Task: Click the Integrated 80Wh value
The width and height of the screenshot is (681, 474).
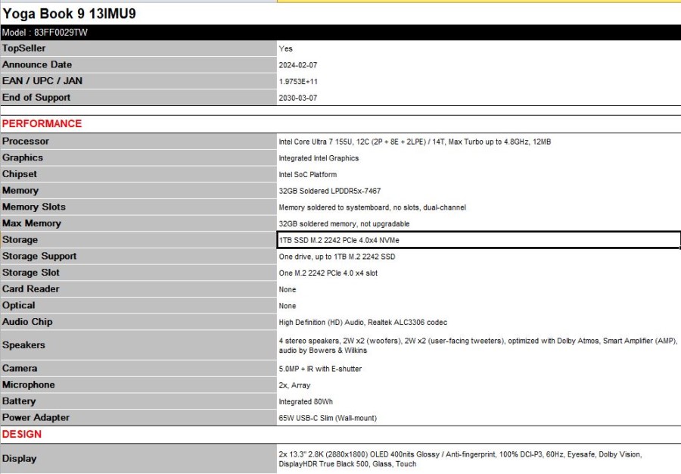Action: point(306,402)
